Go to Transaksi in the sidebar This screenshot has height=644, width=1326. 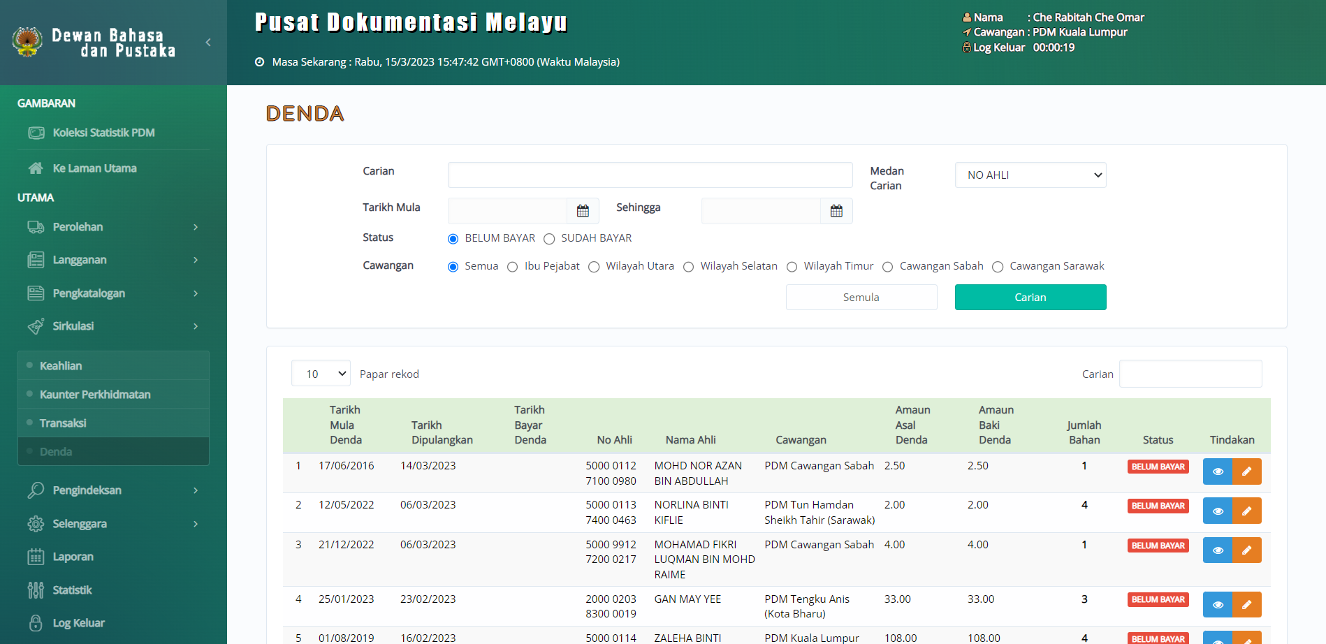click(x=63, y=423)
